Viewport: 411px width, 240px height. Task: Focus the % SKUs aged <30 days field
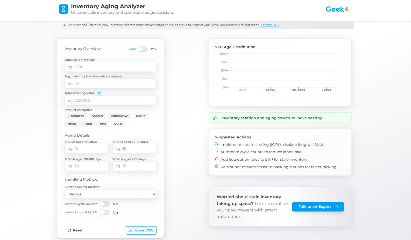(x=87, y=149)
